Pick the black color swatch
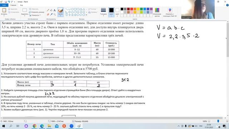229x129 pixels. click(x=122, y=9)
